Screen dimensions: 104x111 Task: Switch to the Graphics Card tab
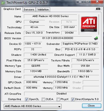12,9
